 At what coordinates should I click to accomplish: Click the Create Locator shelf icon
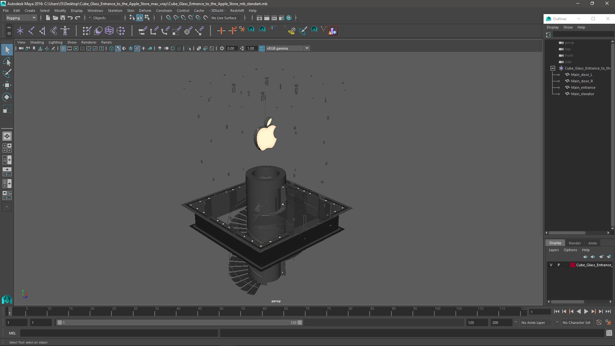[x=20, y=31]
